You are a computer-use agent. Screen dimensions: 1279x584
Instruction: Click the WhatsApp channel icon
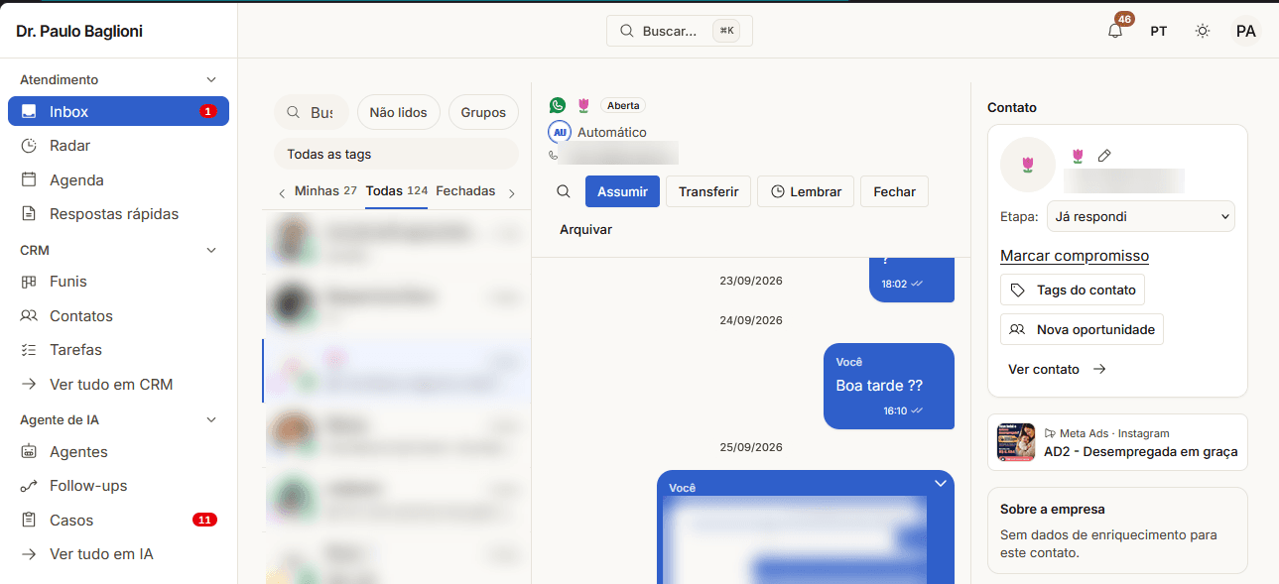click(558, 105)
